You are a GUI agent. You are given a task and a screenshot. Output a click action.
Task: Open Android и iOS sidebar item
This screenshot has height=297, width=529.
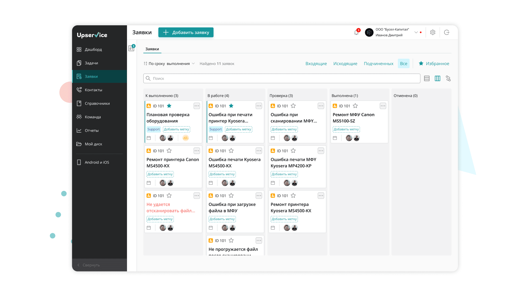click(x=99, y=162)
